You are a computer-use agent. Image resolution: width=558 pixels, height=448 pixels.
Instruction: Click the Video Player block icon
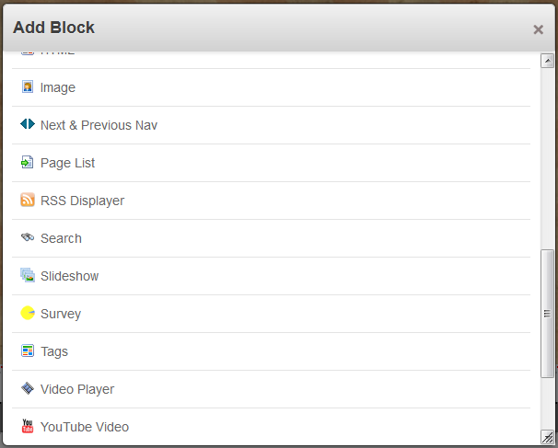pos(28,388)
